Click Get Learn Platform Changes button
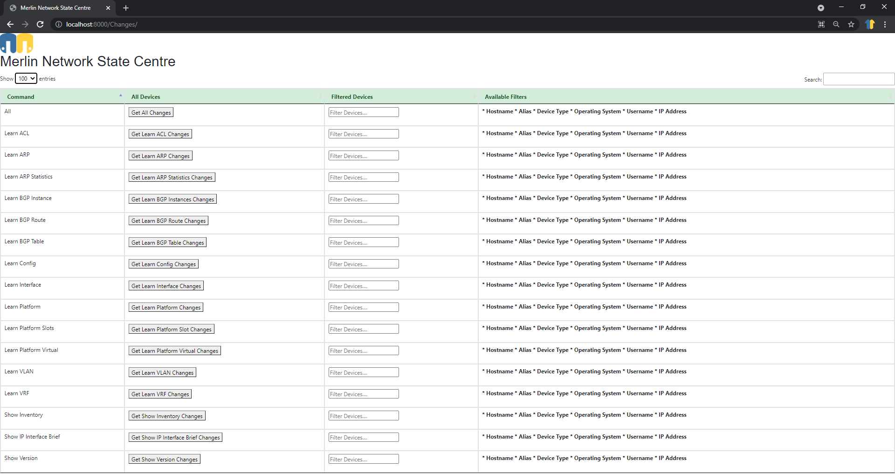Screen dimensions: 895x474 (x=166, y=307)
